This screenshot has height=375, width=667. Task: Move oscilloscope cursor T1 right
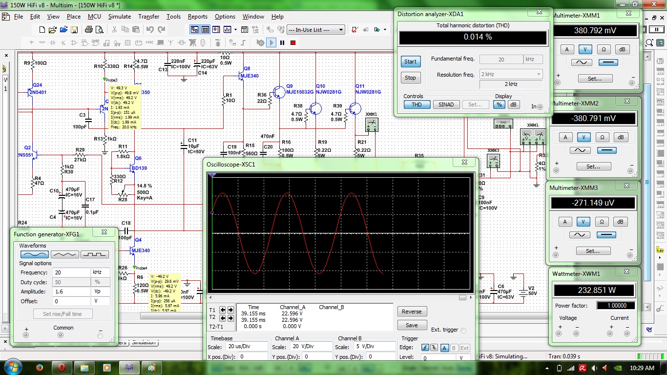[230, 310]
